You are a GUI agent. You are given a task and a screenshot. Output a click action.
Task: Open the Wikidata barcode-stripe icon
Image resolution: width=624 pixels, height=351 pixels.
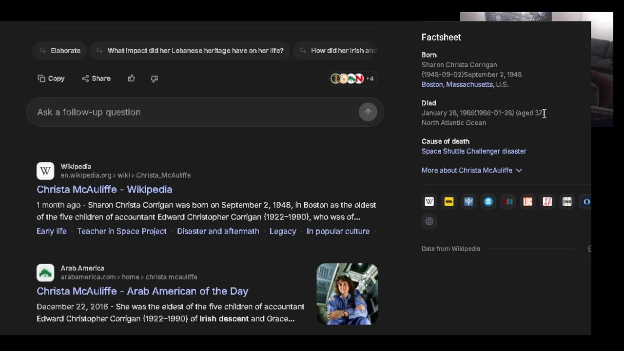(x=508, y=201)
